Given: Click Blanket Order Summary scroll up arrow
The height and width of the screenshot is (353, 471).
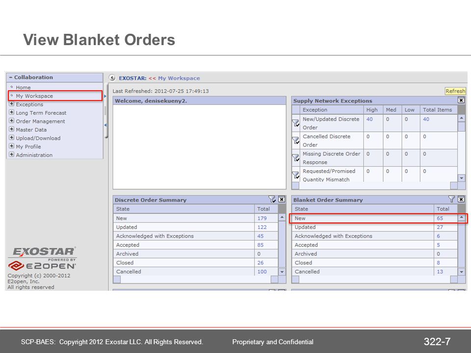Looking at the screenshot, I should (461, 217).
